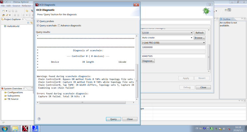
Task: Minimize the Outline view
Action: pos(242,19)
